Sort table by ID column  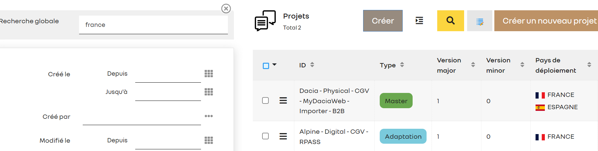312,65
